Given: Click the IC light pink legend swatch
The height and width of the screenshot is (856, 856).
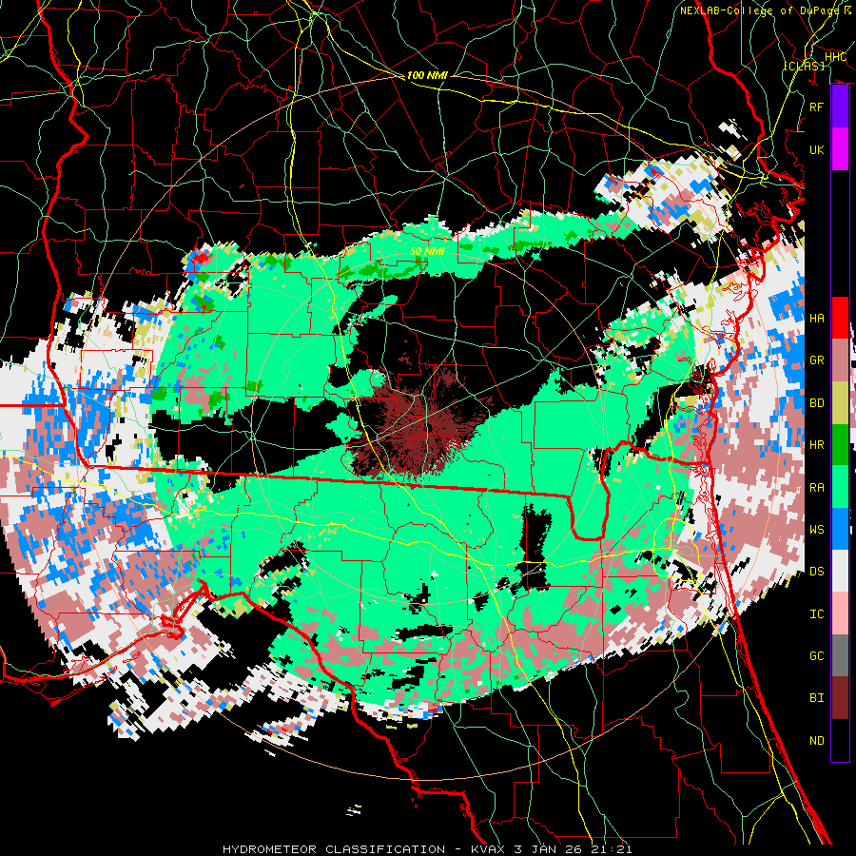Looking at the screenshot, I should (840, 613).
